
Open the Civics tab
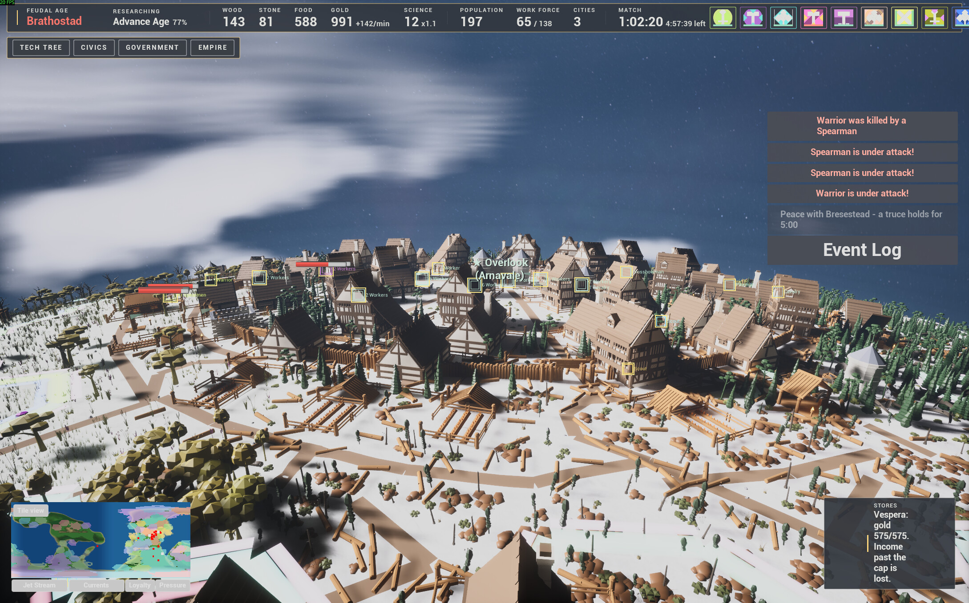(x=94, y=48)
